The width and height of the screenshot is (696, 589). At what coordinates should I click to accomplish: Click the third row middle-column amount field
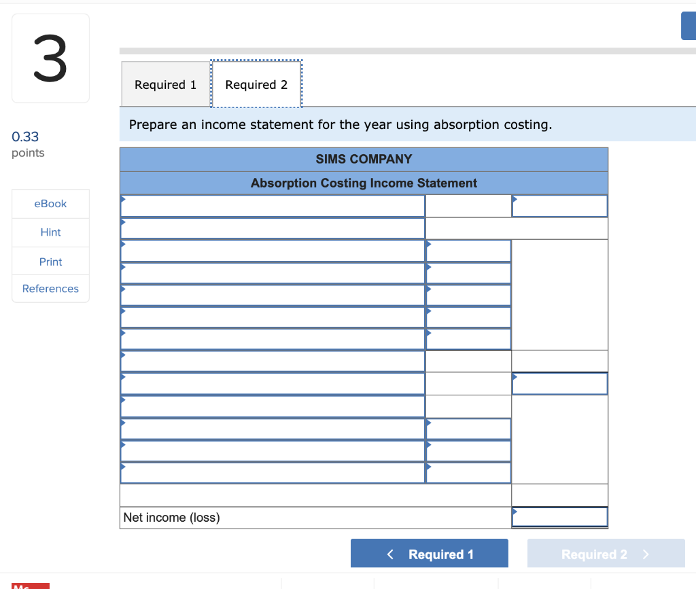(469, 251)
